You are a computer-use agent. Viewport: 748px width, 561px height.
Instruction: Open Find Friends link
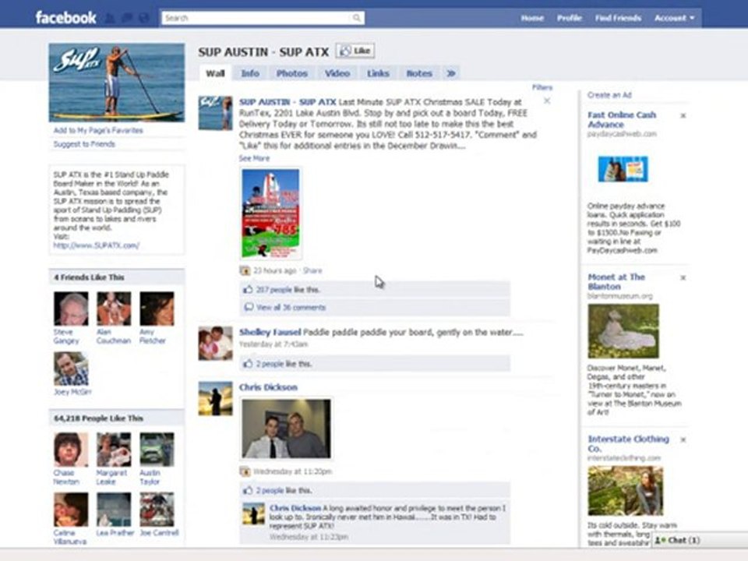pos(618,18)
